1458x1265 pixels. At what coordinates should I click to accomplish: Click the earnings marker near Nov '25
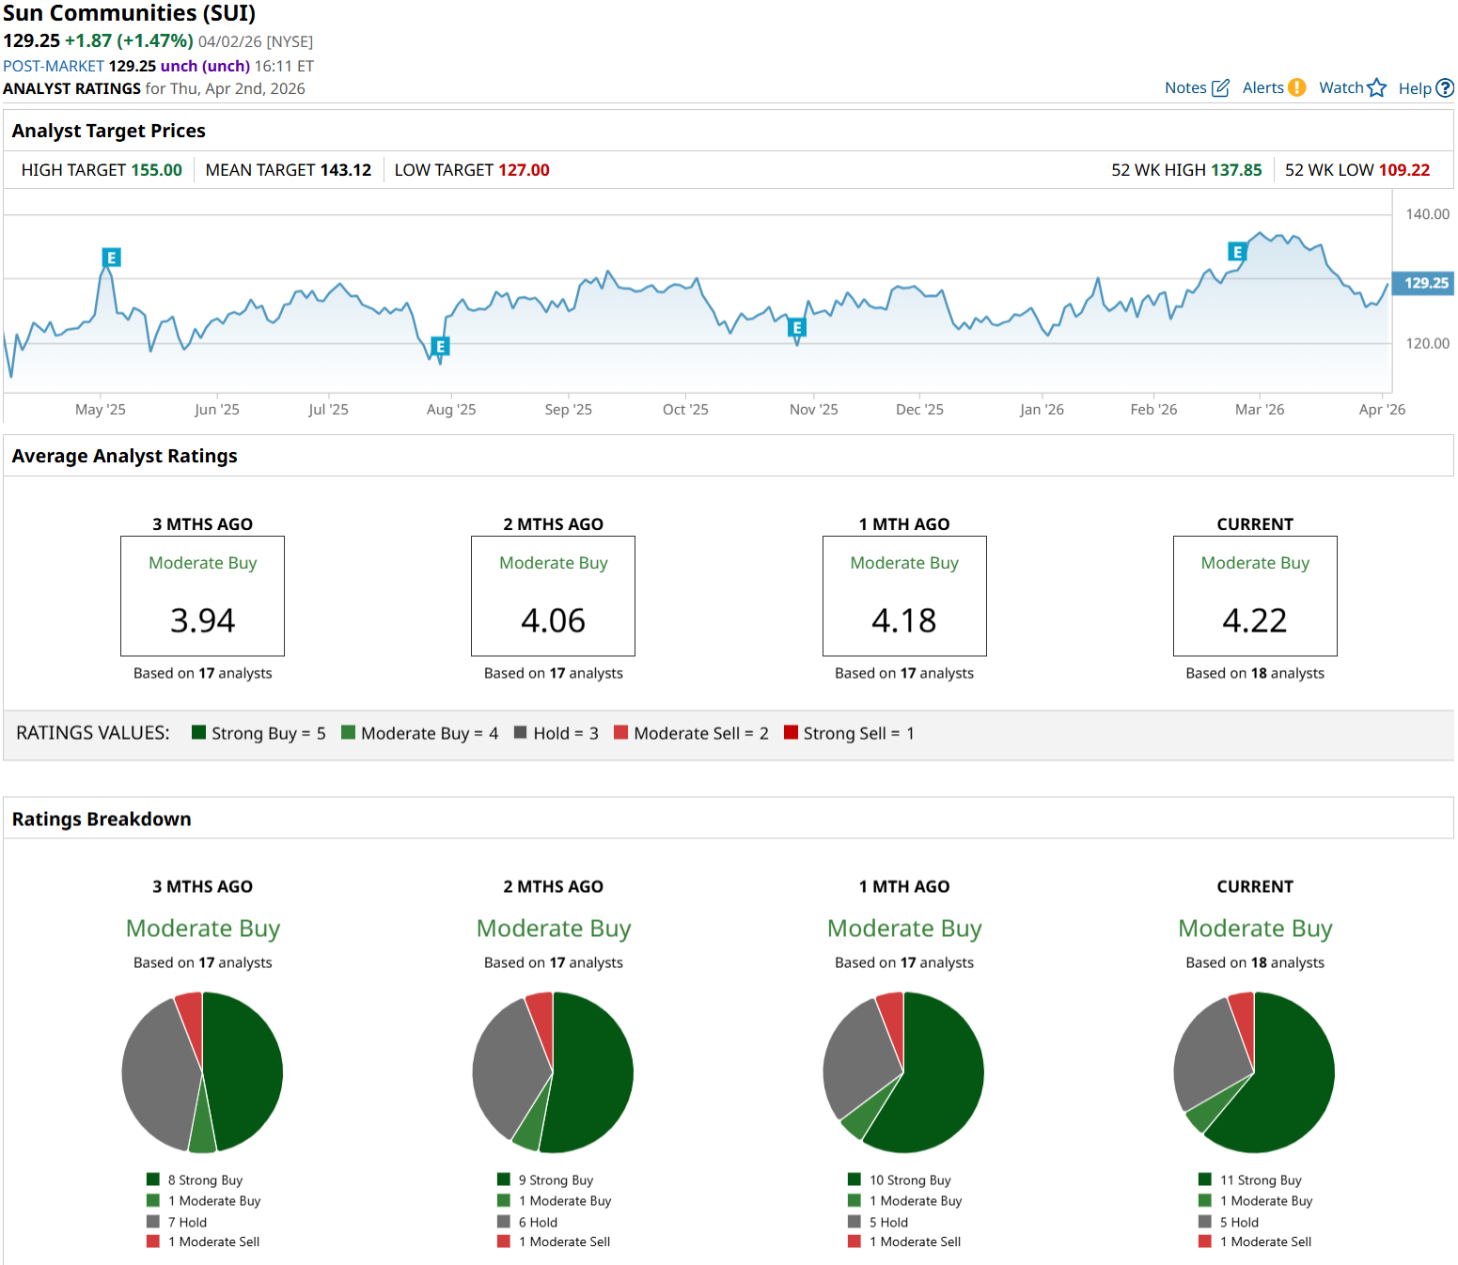[797, 327]
